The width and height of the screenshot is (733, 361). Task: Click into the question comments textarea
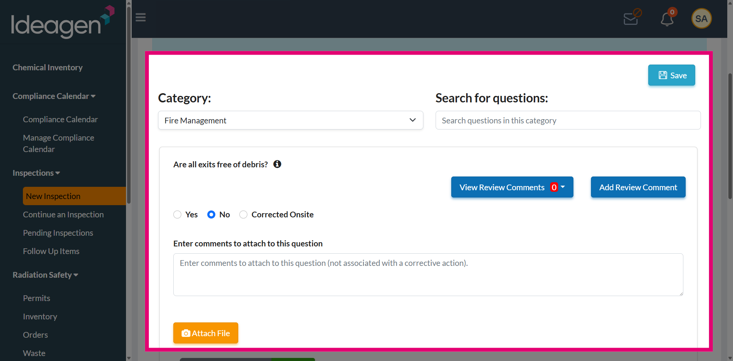[428, 275]
